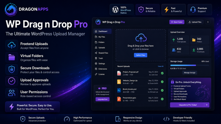The width and height of the screenshot is (221, 124).
Task: Click the Secure Downloads shield lock icon
Action: (12, 69)
